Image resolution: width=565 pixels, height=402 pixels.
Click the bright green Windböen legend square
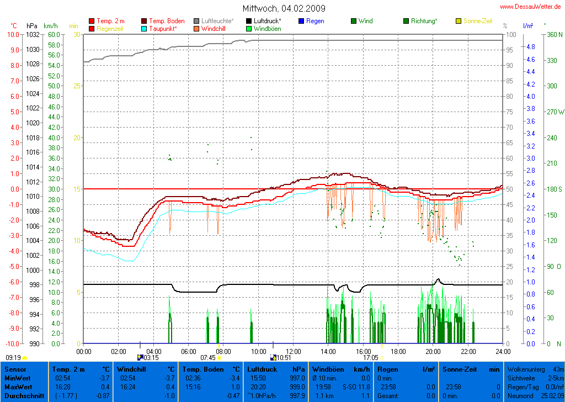coord(249,28)
